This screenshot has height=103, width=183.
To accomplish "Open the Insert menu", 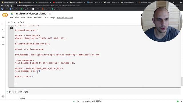I will [29, 17].
